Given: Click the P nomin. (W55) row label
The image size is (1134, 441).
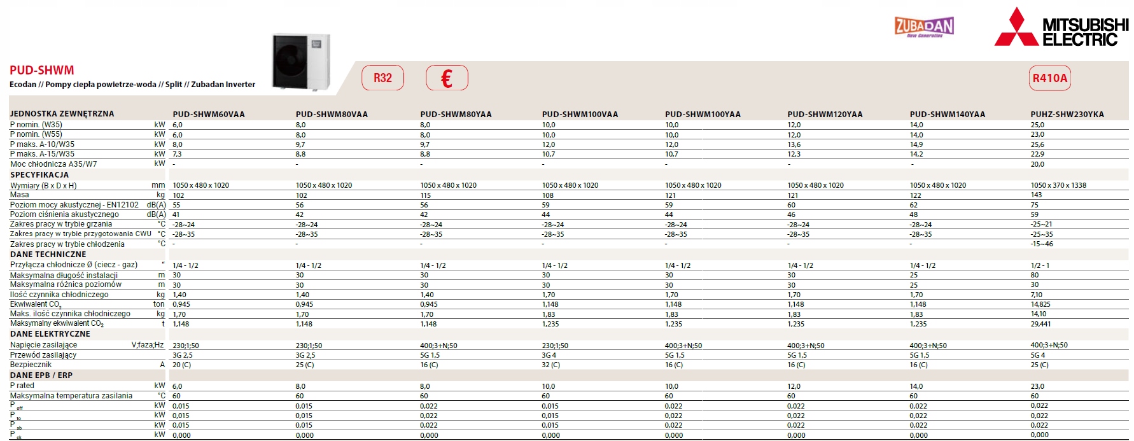Looking at the screenshot, I should pos(36,134).
